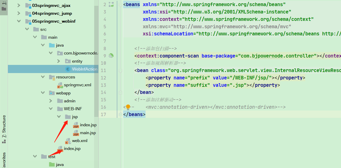
Task: Click the project tree vertical scrollbar
Action: (96, 61)
